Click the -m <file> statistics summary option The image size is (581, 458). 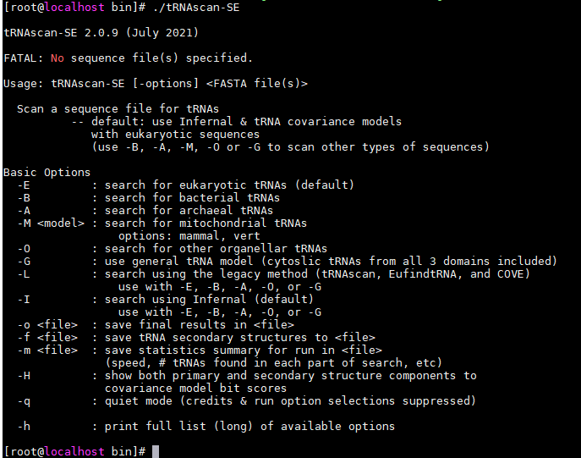[x=200, y=350]
